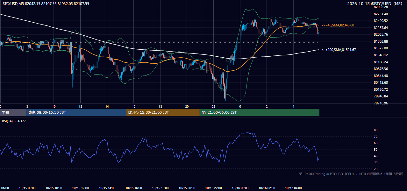Choose the 10/15 16:00 date axis label
This screenshot has width=407, height=191.
(133, 188)
